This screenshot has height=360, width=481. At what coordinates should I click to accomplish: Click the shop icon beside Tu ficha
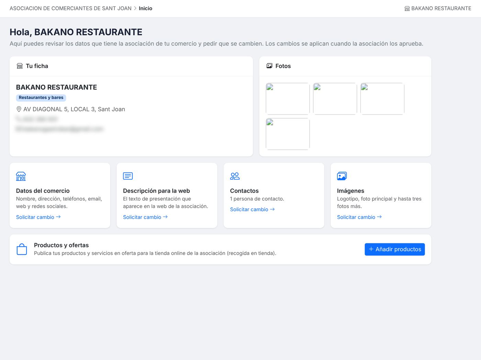point(20,66)
